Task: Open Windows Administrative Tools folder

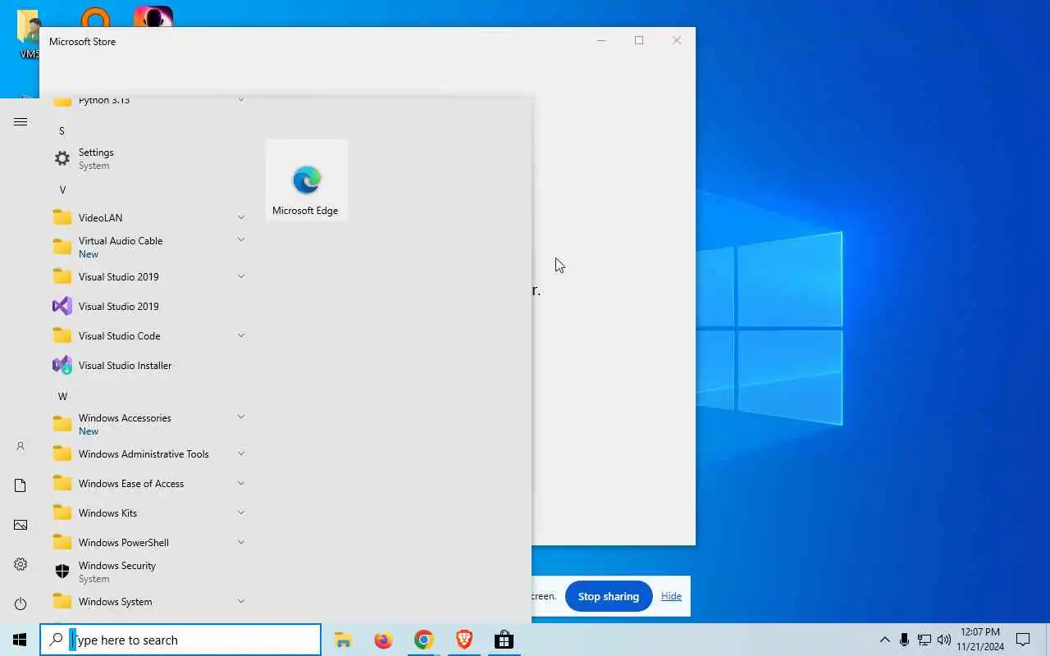Action: (x=148, y=453)
